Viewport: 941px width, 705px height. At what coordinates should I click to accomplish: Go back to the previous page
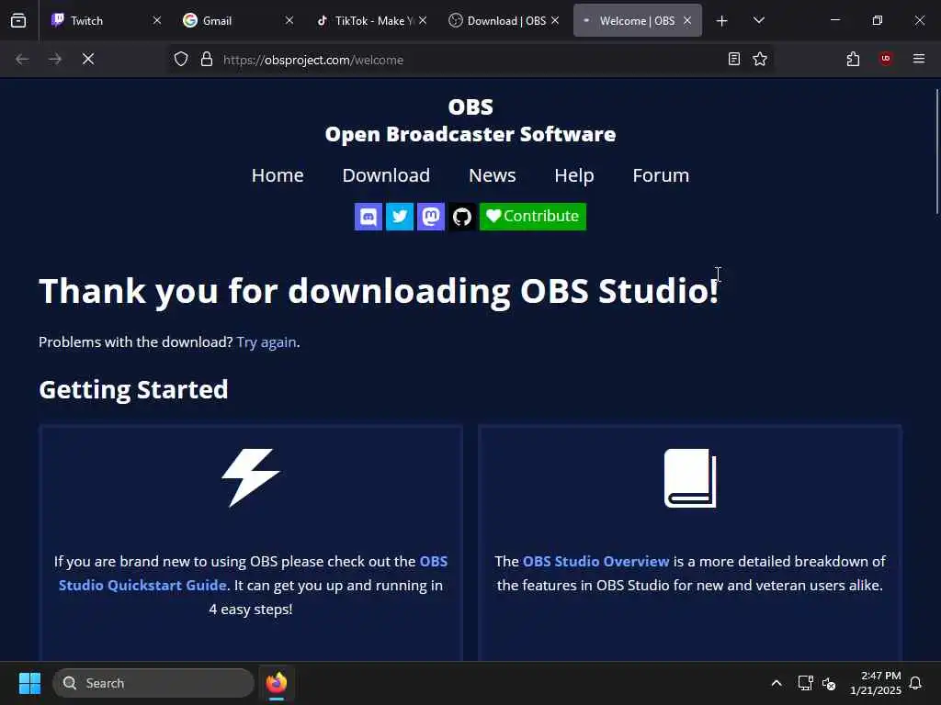22,59
